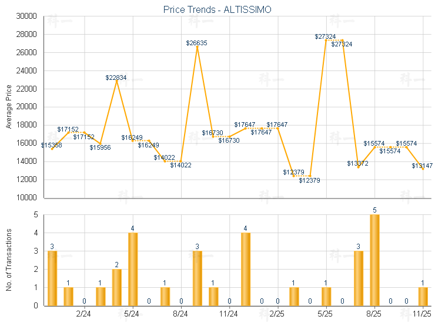Click the leftmost $27324 data point
435x323 pixels.
point(326,40)
